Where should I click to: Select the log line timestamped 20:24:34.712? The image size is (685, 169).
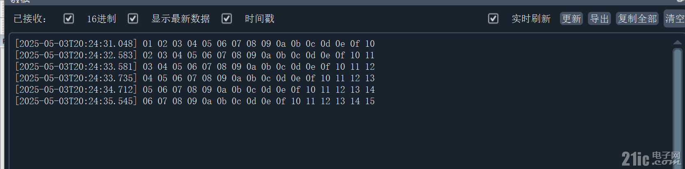(195, 89)
